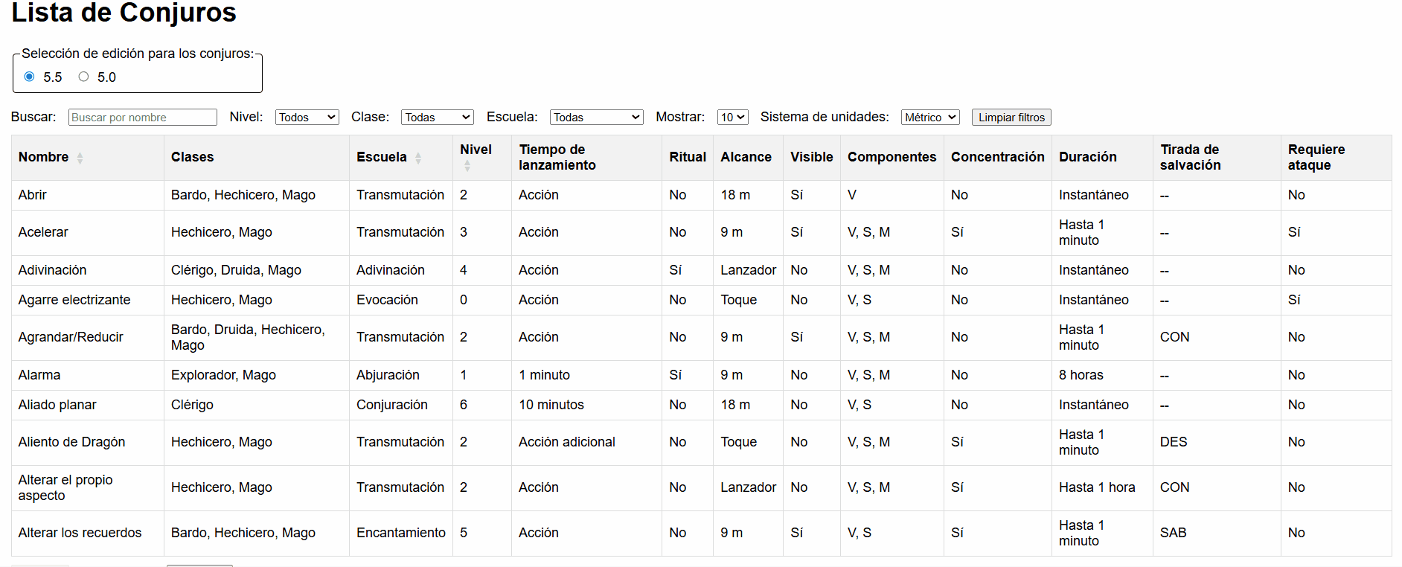The image size is (1402, 567).
Task: Select the Alterar los recuerdos spell name
Action: pos(80,533)
